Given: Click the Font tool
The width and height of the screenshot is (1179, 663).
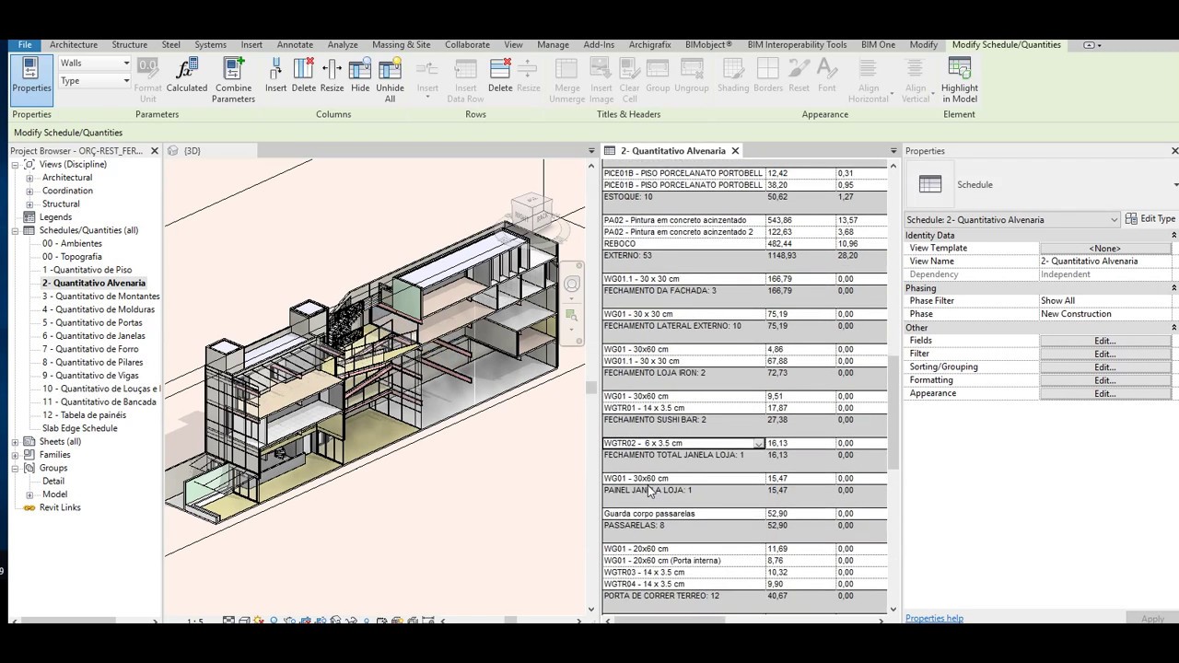Looking at the screenshot, I should coord(827,76).
